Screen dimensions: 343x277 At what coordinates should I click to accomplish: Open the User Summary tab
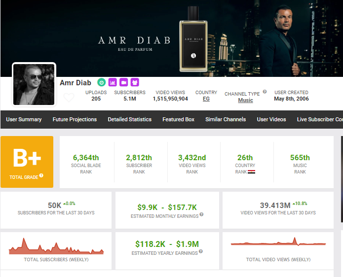[24, 119]
